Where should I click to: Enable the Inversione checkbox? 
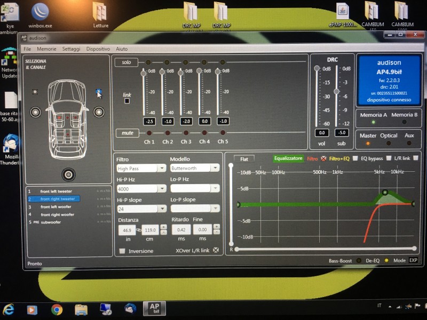click(122, 251)
